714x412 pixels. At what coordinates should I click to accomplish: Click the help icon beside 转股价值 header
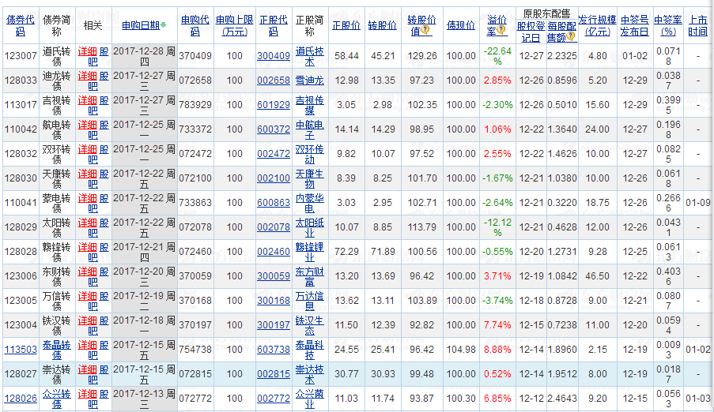tap(425, 31)
